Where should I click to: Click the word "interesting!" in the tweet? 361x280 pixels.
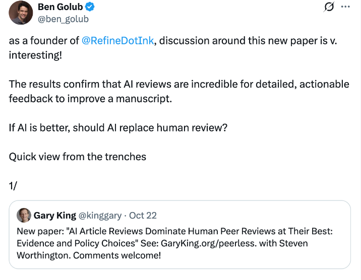pyautogui.click(x=35, y=55)
